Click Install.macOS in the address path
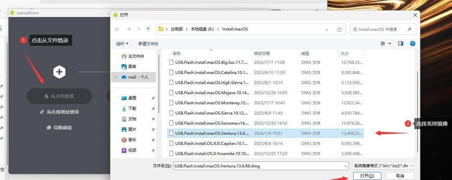Viewport: 452px width, 180px height. pos(235,29)
